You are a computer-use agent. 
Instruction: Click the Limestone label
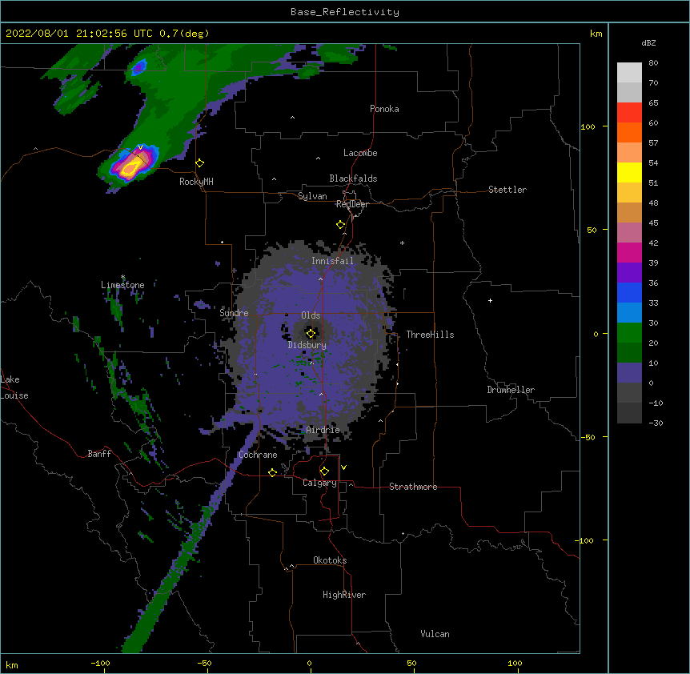pos(122,285)
